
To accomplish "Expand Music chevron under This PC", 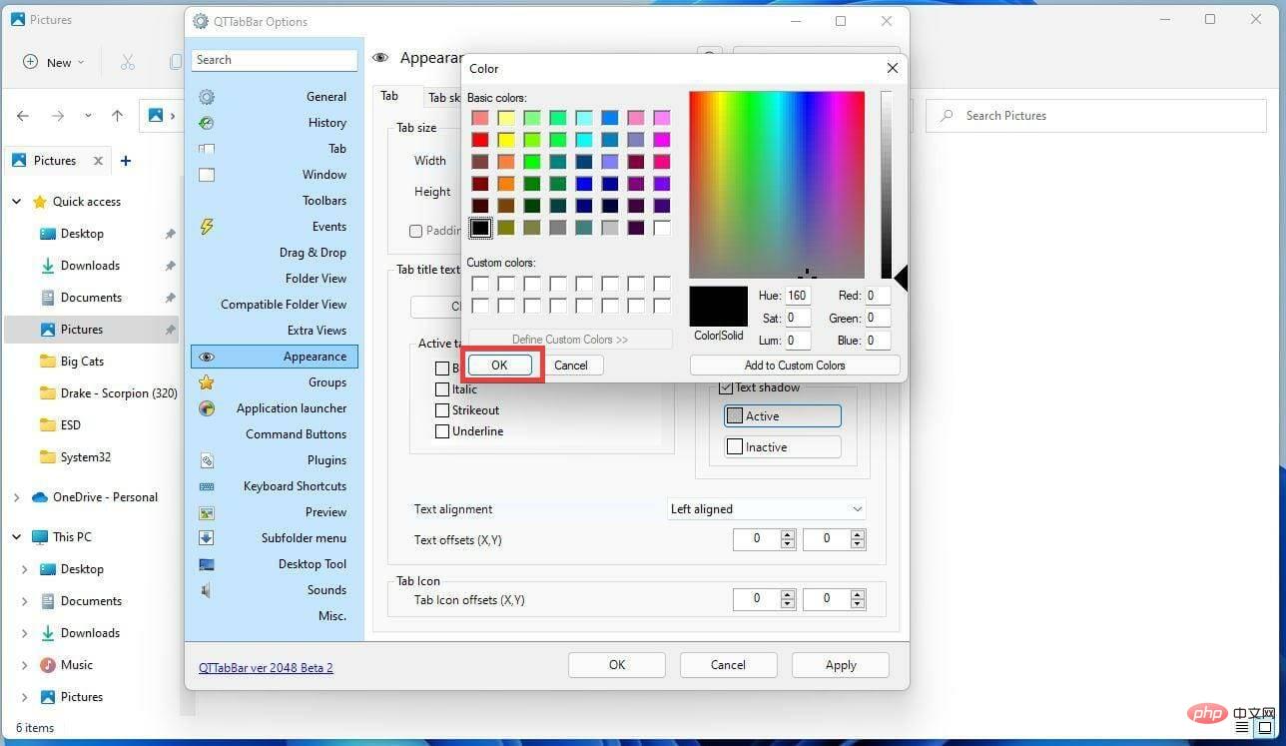I will 25,665.
